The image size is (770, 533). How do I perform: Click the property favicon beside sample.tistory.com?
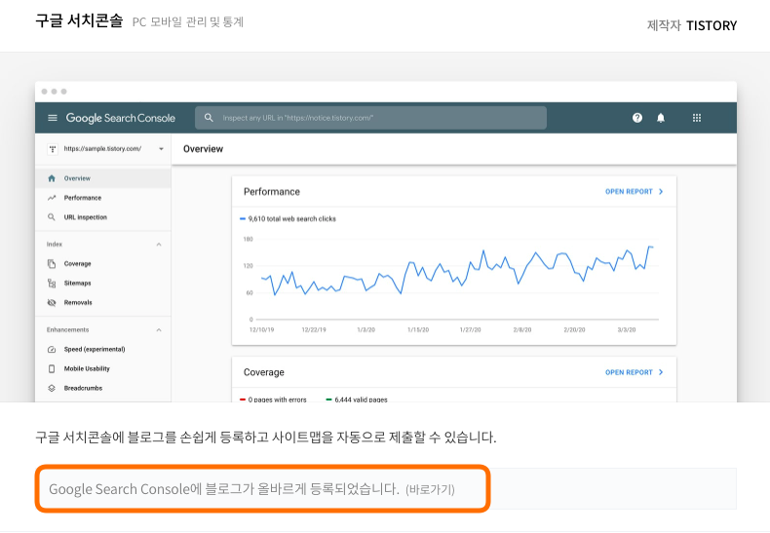click(x=53, y=149)
